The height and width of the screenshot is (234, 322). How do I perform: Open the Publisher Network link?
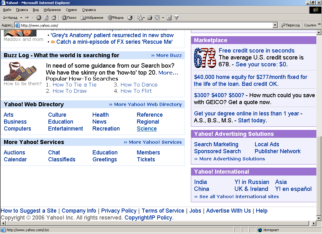277,151
